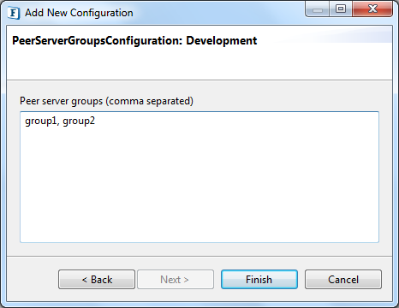Click the greyed-out Next button
The height and width of the screenshot is (308, 399).
tap(176, 280)
